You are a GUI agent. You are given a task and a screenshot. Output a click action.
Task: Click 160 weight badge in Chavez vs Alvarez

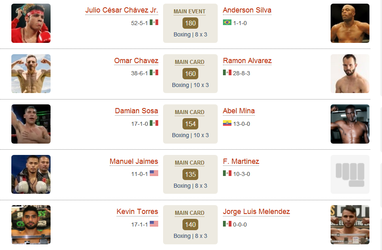point(190,74)
